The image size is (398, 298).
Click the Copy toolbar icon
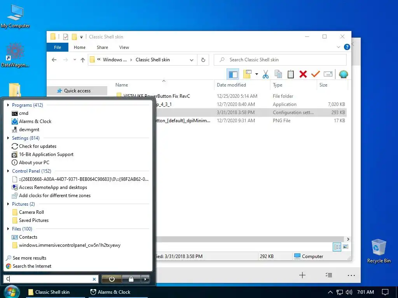(x=278, y=74)
